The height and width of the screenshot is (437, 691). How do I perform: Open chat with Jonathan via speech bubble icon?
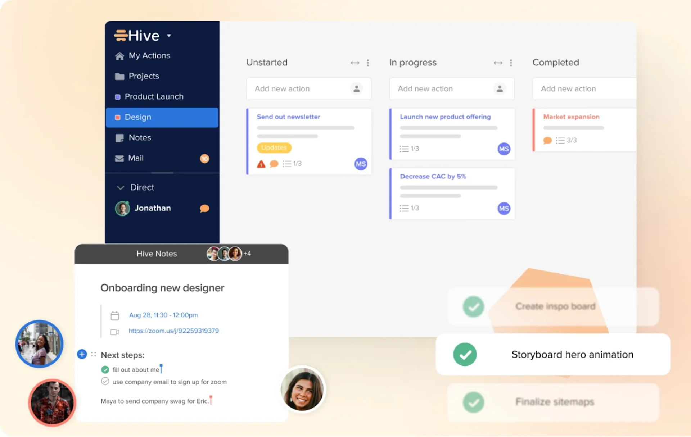point(204,208)
